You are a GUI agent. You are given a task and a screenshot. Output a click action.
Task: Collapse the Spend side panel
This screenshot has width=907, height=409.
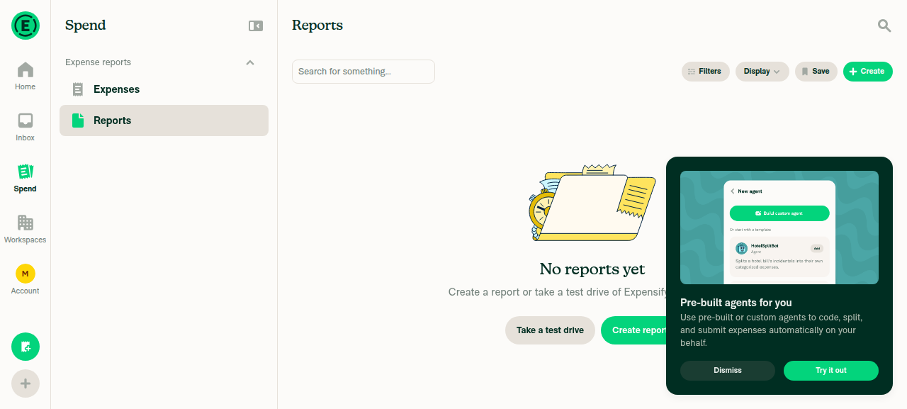tap(256, 26)
